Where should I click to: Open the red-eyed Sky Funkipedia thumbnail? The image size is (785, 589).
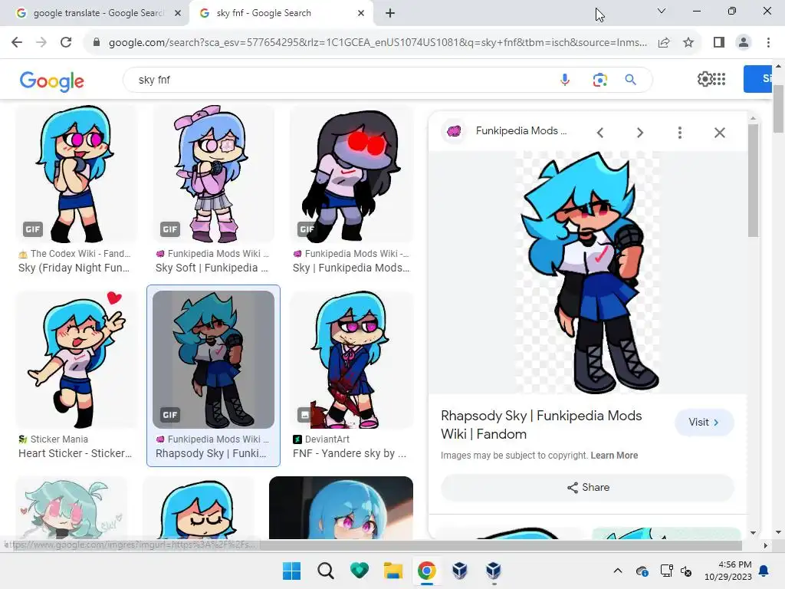tap(351, 174)
